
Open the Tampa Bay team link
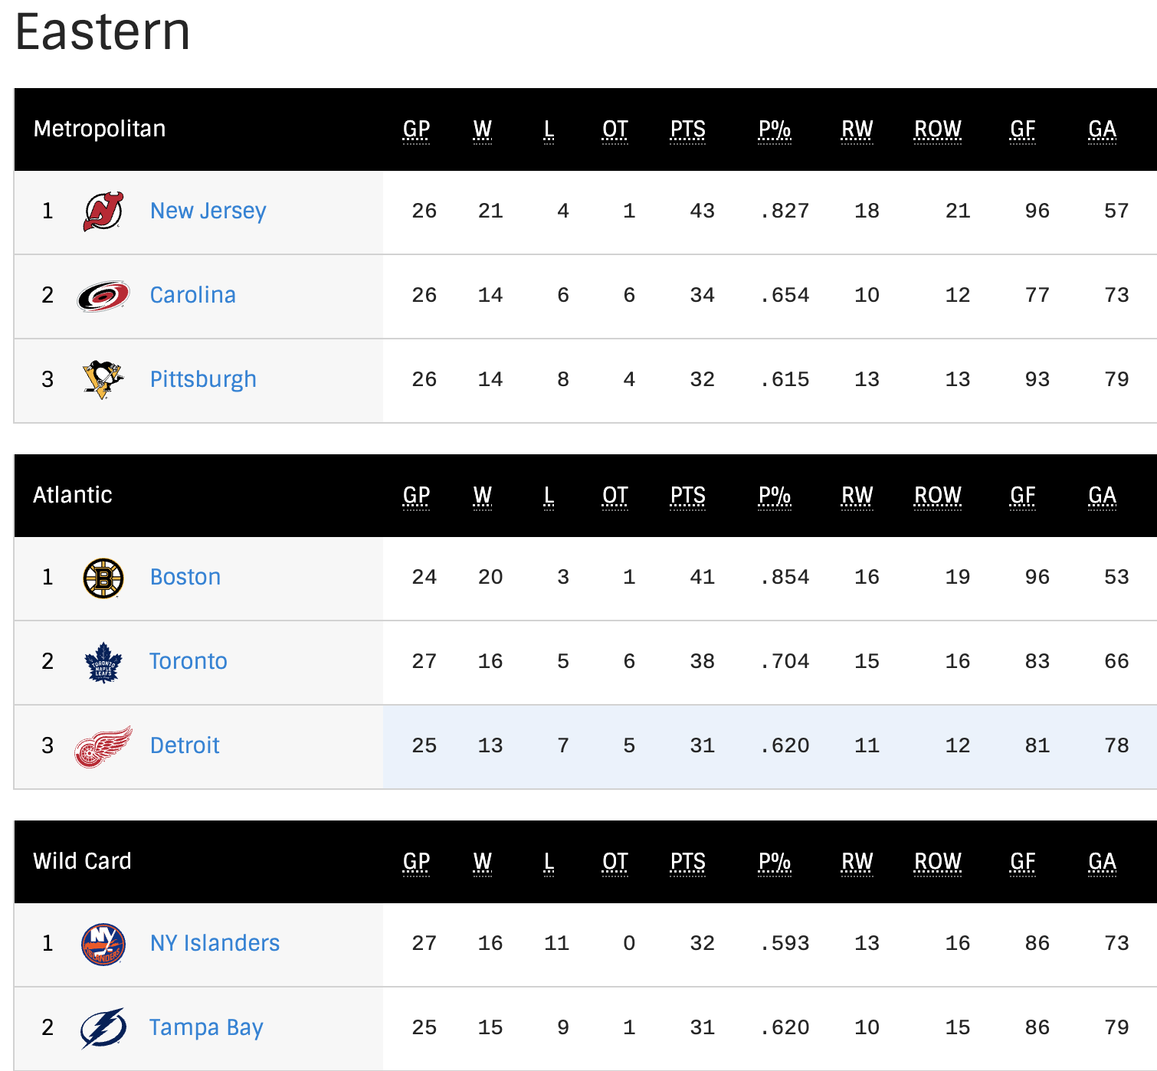click(x=206, y=1027)
